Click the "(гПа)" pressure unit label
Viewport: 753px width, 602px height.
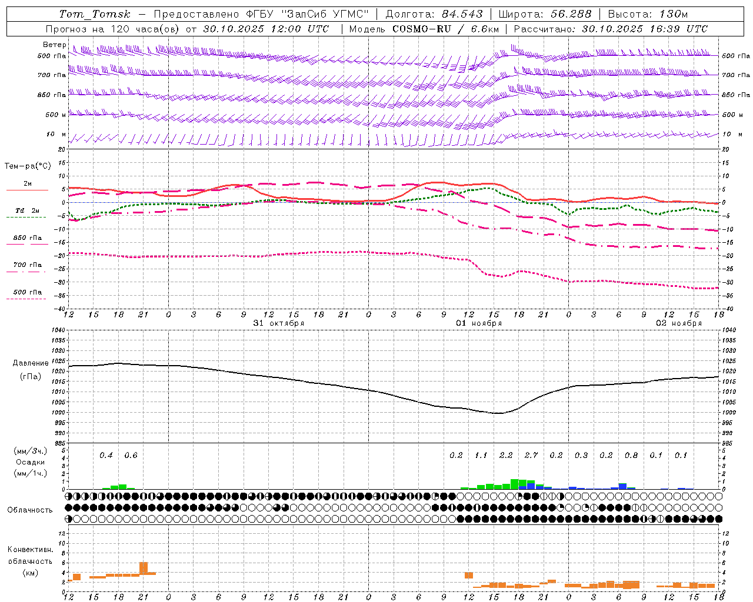(x=31, y=377)
